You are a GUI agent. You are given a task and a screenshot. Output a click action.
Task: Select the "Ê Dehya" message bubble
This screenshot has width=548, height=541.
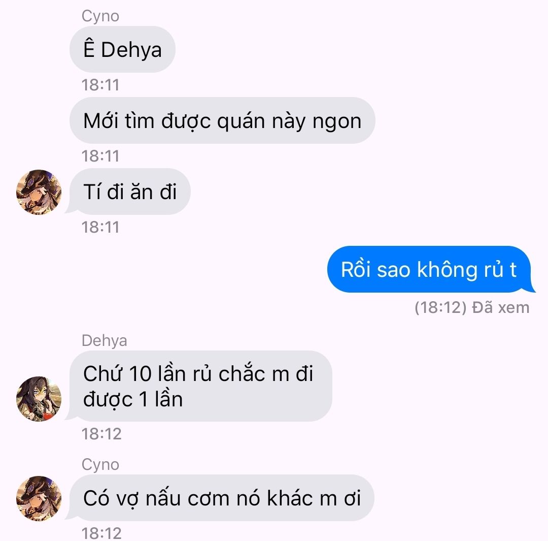pos(122,49)
